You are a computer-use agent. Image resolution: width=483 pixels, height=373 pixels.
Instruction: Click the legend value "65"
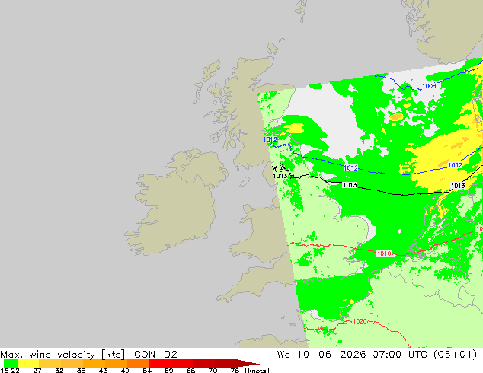point(191,371)
